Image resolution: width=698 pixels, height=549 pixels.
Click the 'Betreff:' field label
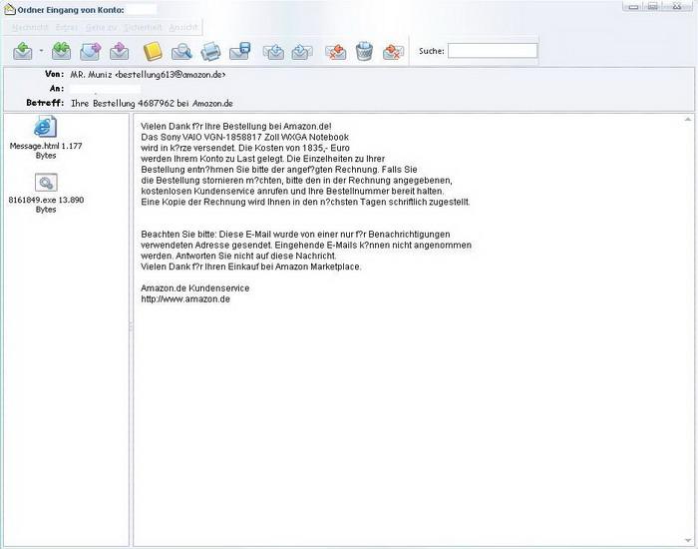coord(45,103)
